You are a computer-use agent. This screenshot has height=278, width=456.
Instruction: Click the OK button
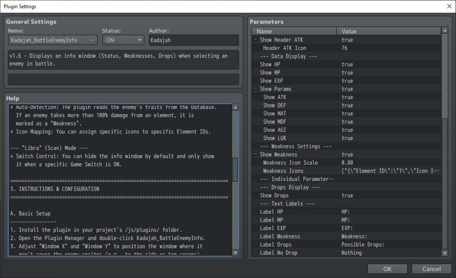coord(388,269)
